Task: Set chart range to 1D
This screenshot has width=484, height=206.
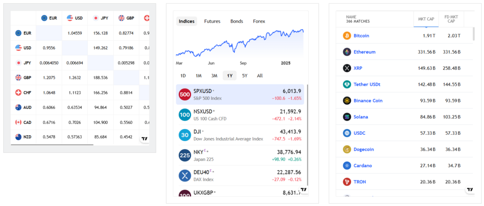Action: (183, 75)
